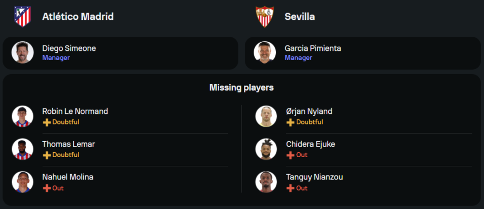Click the Sevilla club crest
The height and width of the screenshot is (209, 484).
[x=265, y=16]
